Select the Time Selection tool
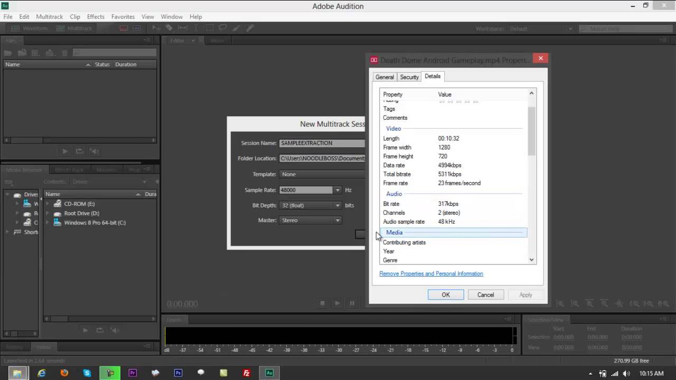This screenshot has width=676, height=380. coord(196,28)
